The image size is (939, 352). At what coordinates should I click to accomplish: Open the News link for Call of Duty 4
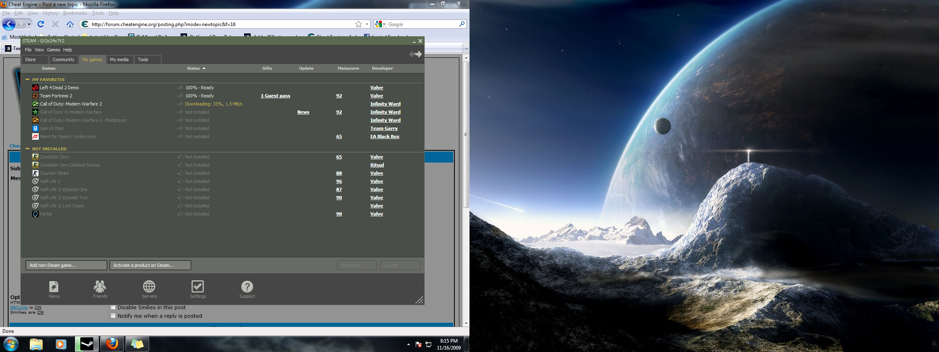303,112
